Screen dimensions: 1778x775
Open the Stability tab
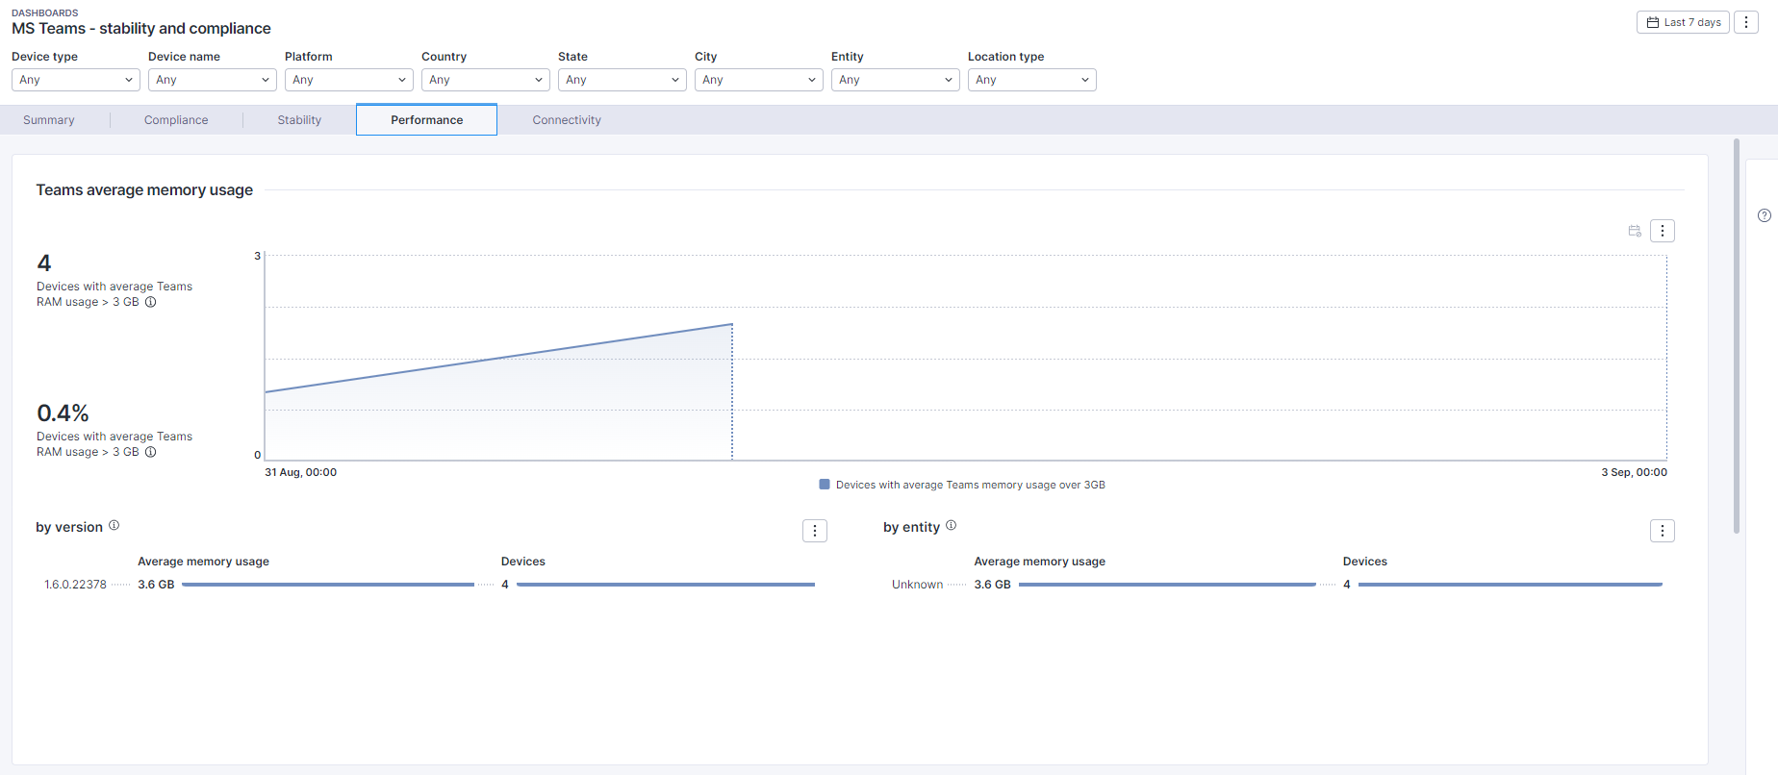pos(299,120)
